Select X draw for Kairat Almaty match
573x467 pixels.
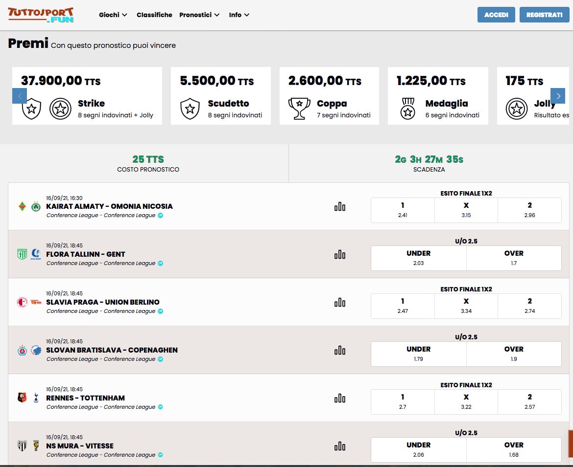466,210
